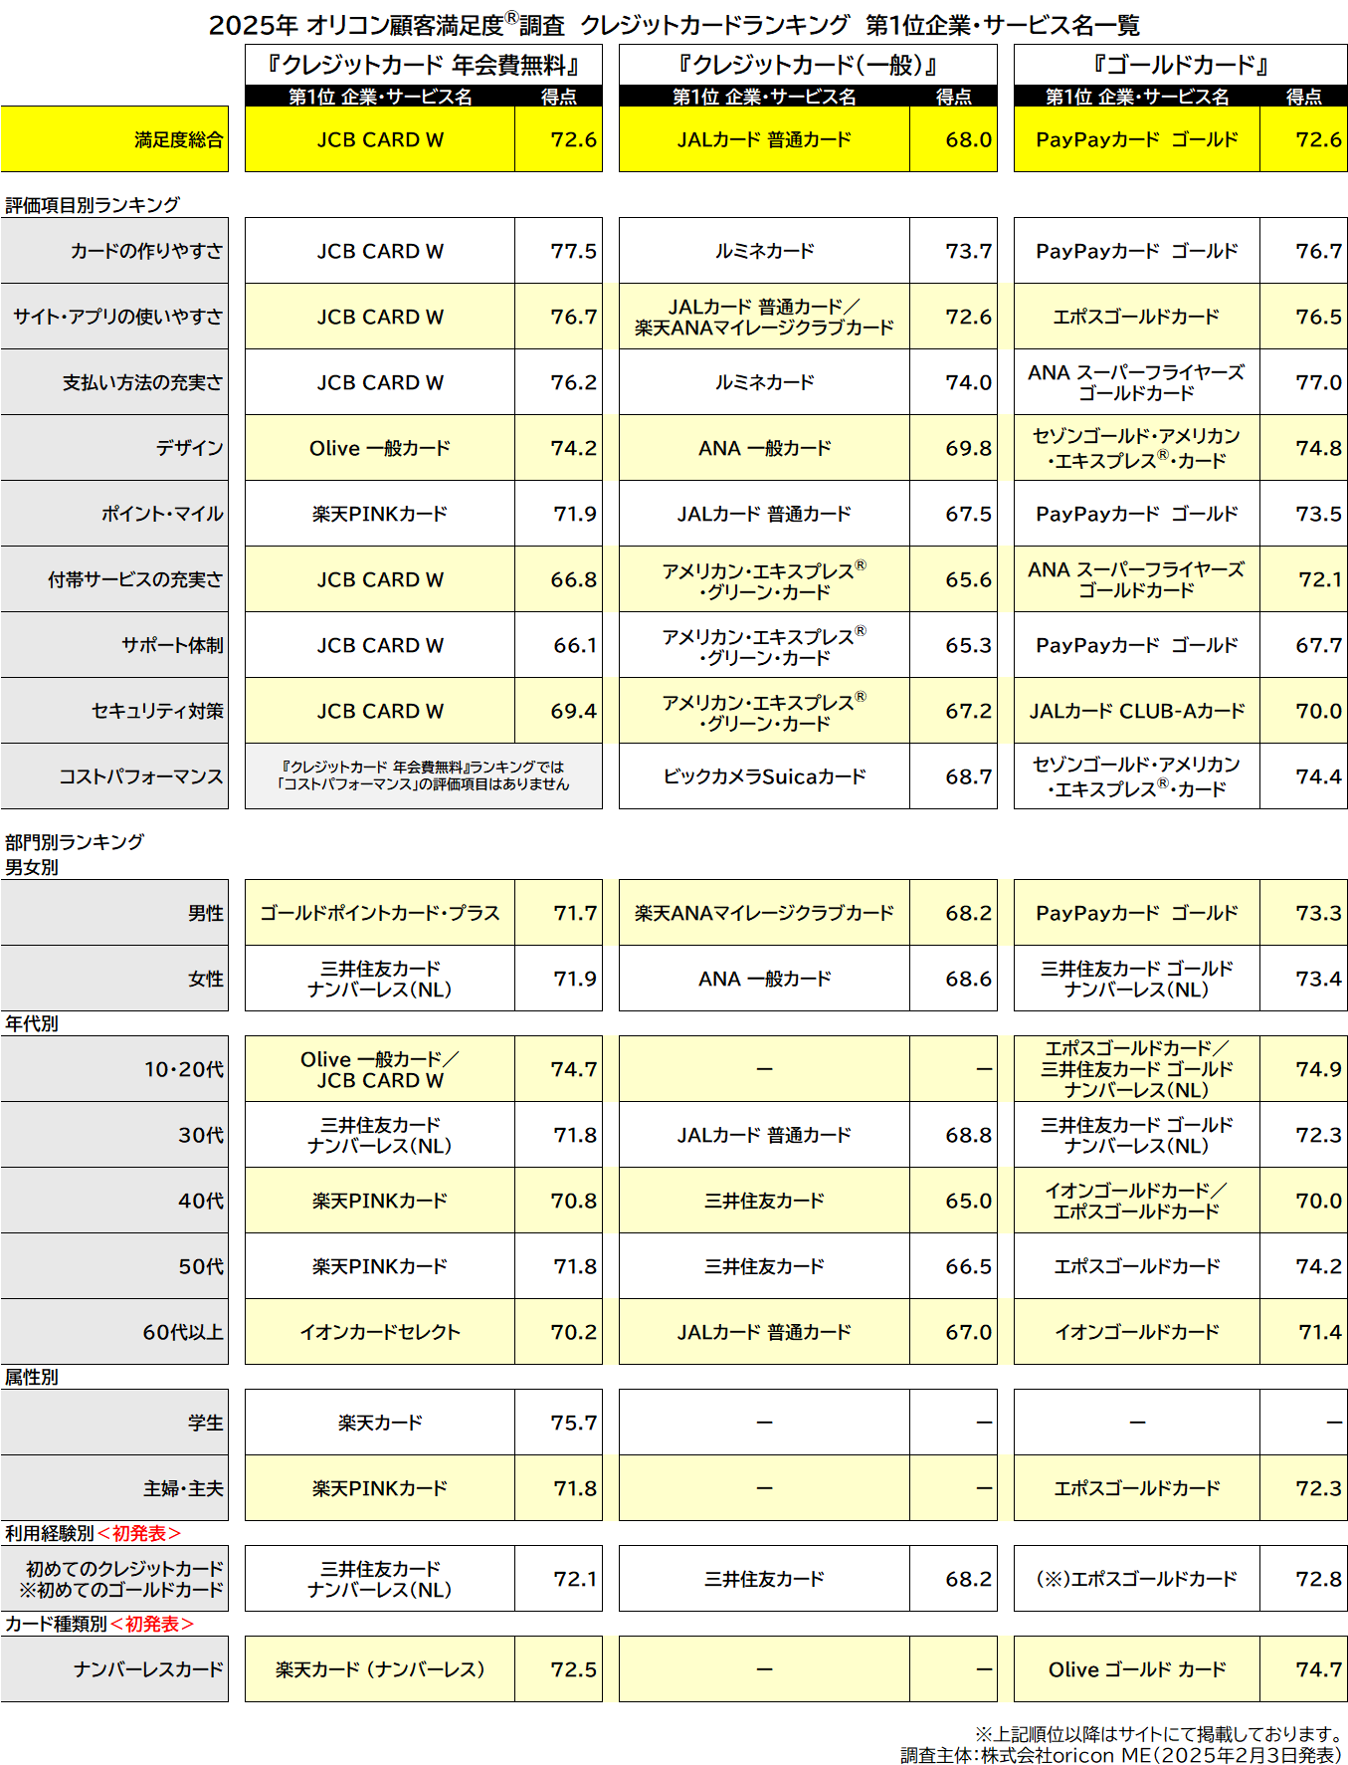The width and height of the screenshot is (1348, 1765).
Task: Click the 77.0 score cell
Action: [1303, 382]
